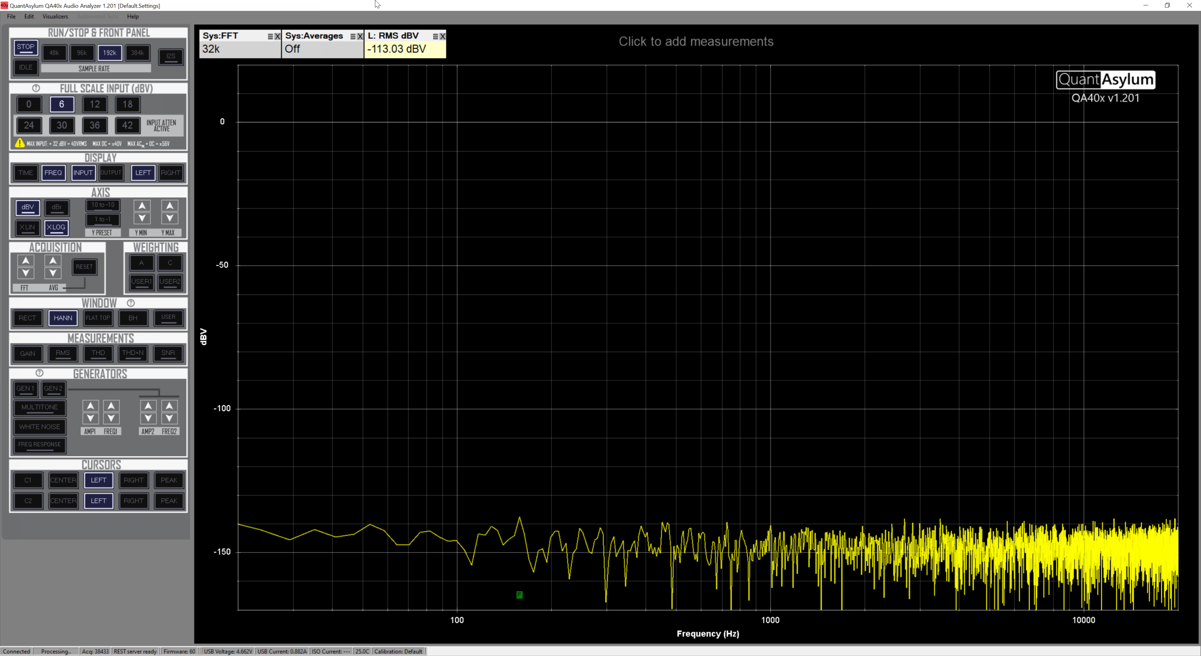This screenshot has width=1201, height=656.
Task: Select XLIN axis mode
Action: click(x=28, y=228)
